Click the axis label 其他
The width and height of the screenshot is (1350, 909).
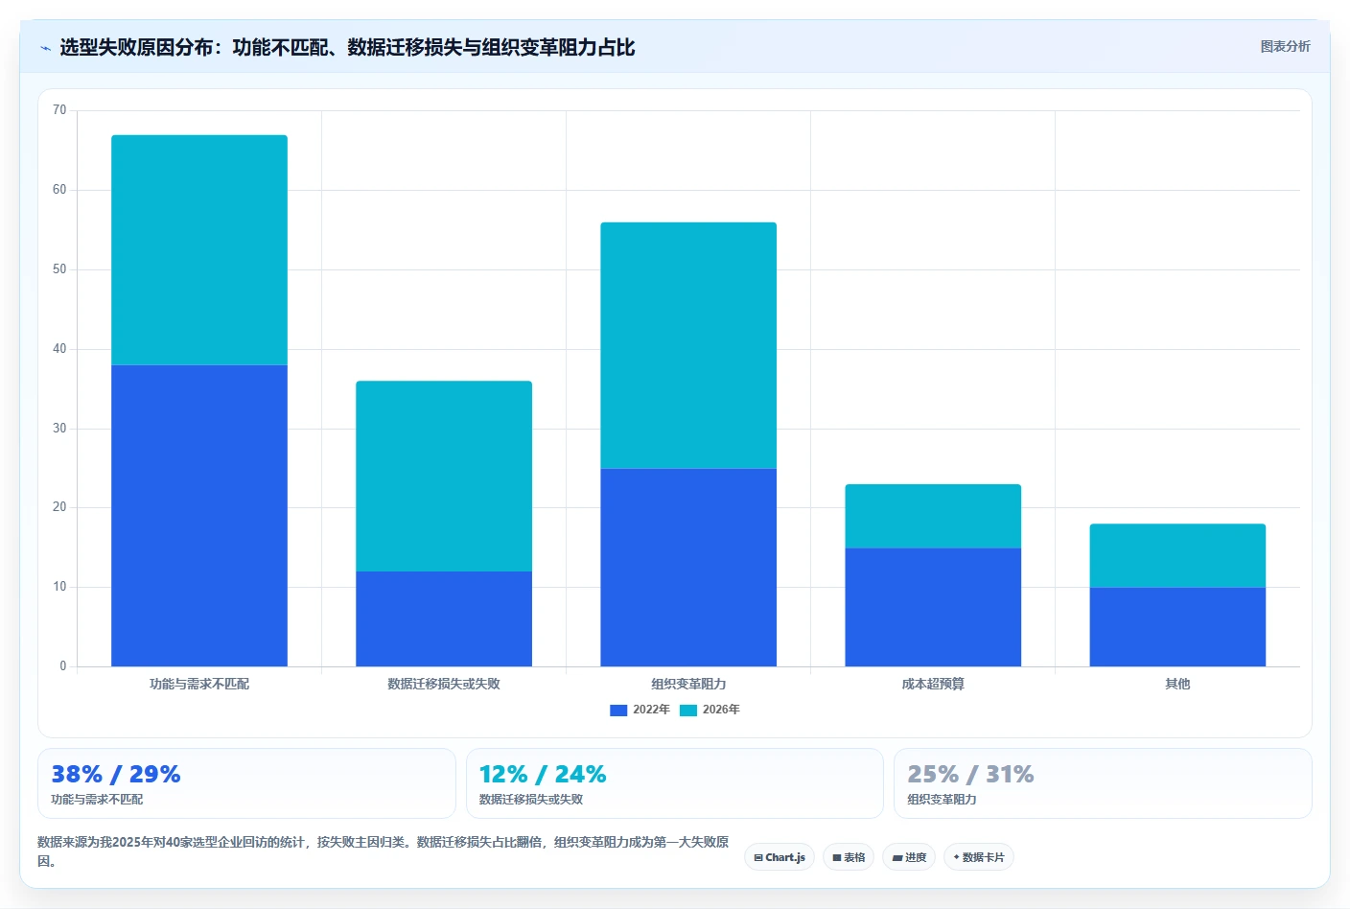1177,684
